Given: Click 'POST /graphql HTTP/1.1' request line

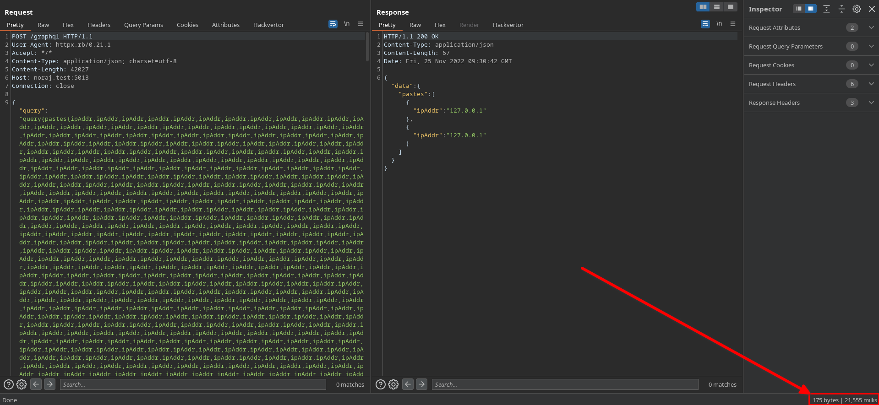Looking at the screenshot, I should tap(52, 36).
